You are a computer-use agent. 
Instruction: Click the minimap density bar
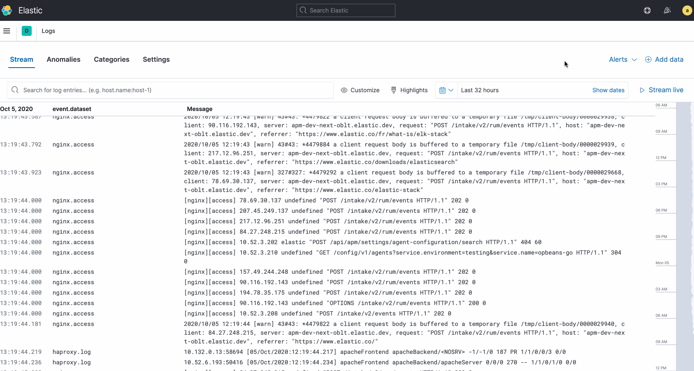point(684,236)
